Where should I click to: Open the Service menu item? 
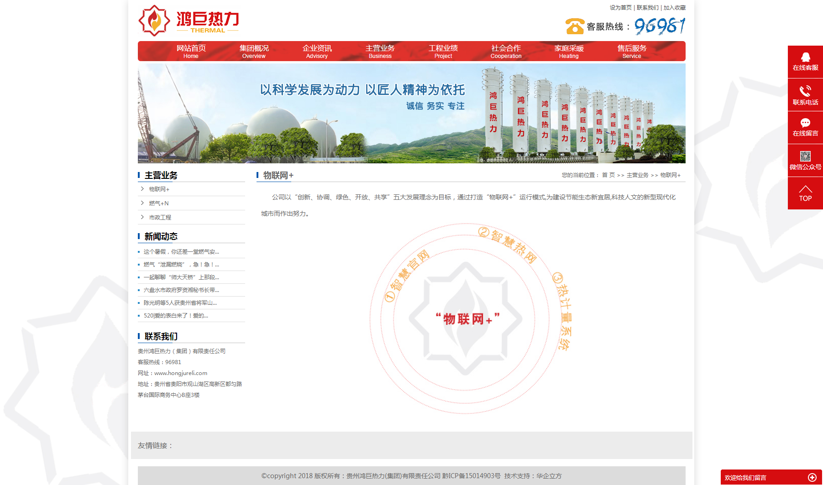pyautogui.click(x=632, y=51)
